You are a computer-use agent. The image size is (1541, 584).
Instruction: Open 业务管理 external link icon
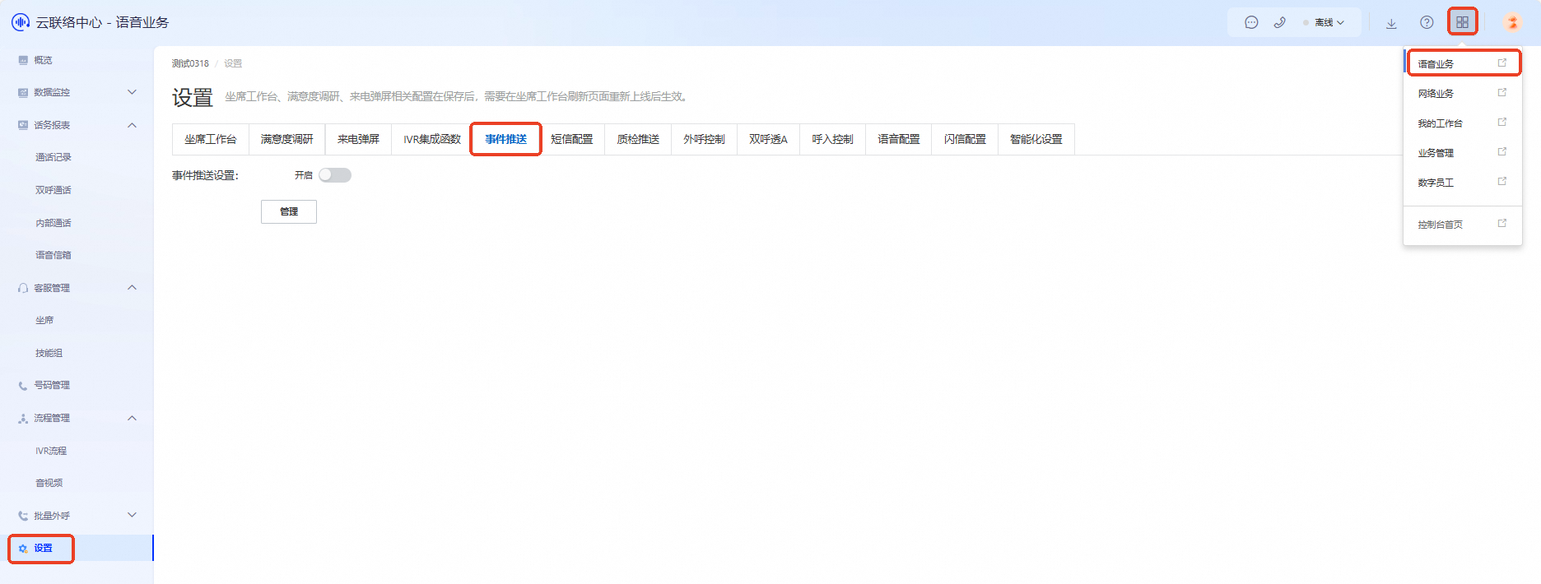point(1502,152)
